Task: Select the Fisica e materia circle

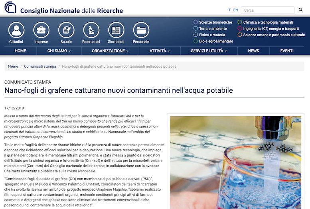Action: pos(195,35)
